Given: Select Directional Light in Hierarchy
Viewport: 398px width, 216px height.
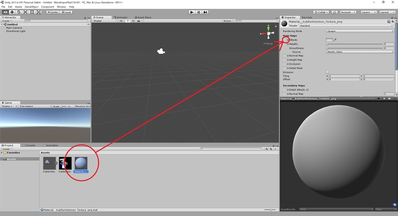Looking at the screenshot, I should [16, 31].
